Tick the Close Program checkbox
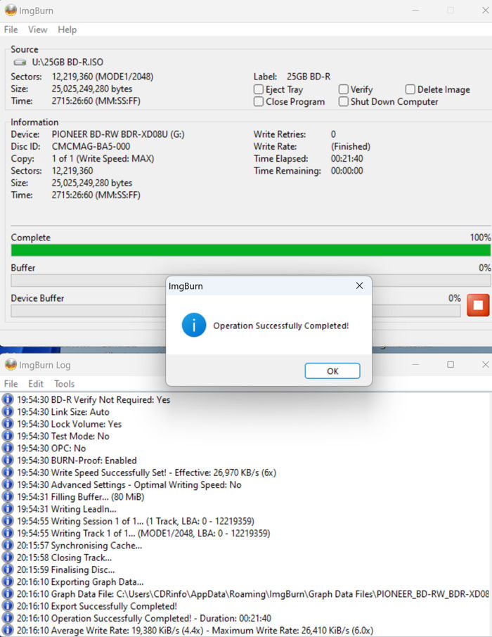492x637 pixels. (x=259, y=101)
